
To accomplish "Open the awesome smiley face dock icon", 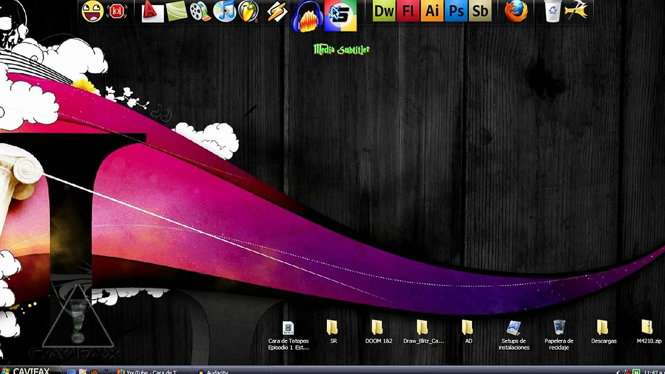I will click(x=92, y=11).
